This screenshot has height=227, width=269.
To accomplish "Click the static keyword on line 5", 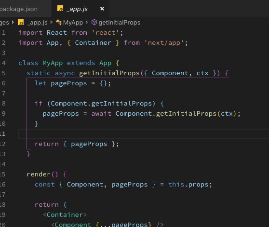I will [x=39, y=73].
